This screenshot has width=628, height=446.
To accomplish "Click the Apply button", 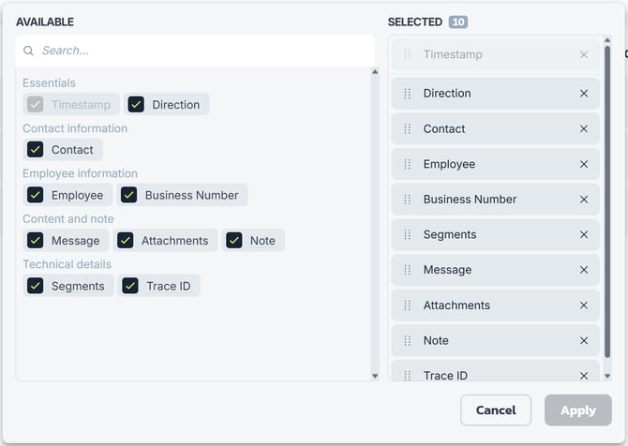I will pyautogui.click(x=578, y=410).
